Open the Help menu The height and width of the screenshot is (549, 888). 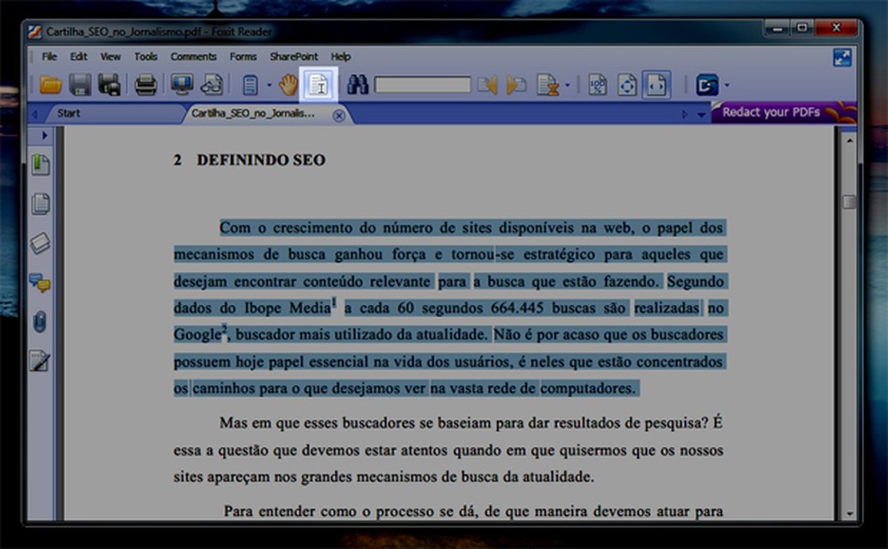click(x=340, y=57)
